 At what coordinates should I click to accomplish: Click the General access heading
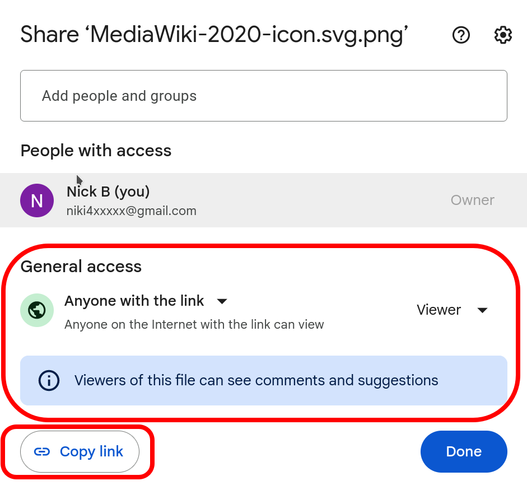click(81, 267)
